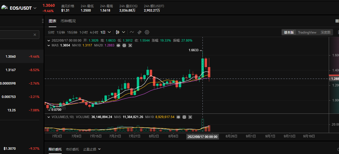Image resolution: width=339 pixels, height=154 pixels.
Task: Clear the search field with X icon
Action: [35, 35]
